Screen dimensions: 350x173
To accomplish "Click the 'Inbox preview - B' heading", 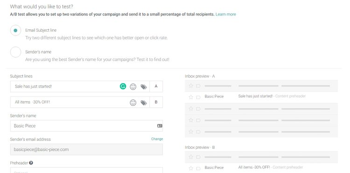I will (x=200, y=147).
